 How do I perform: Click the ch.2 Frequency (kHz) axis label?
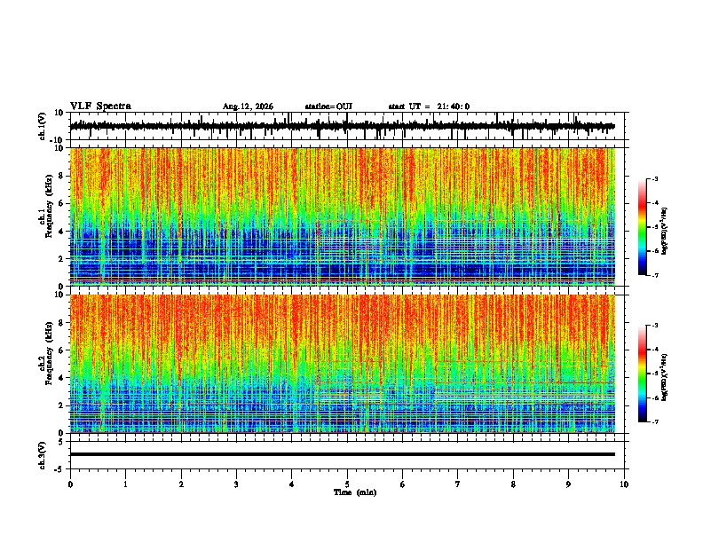pos(46,352)
